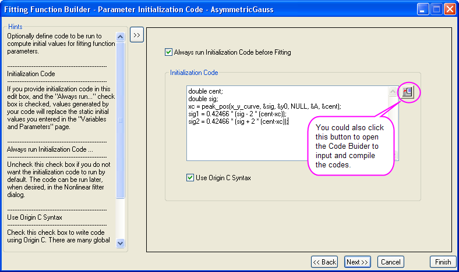
Task: Proceed with the Next >> button
Action: [357, 262]
